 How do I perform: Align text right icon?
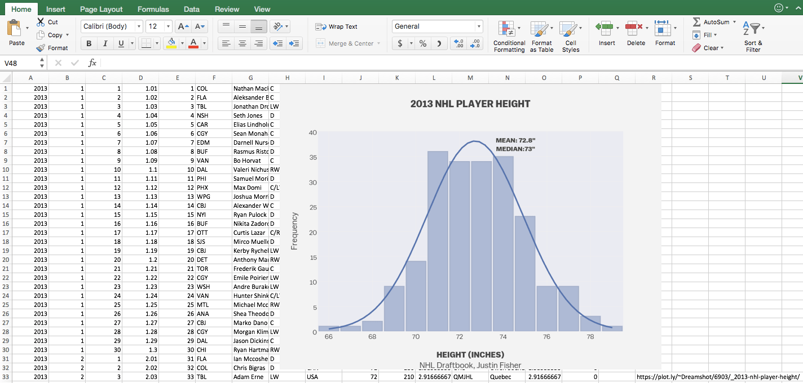pyautogui.click(x=259, y=43)
